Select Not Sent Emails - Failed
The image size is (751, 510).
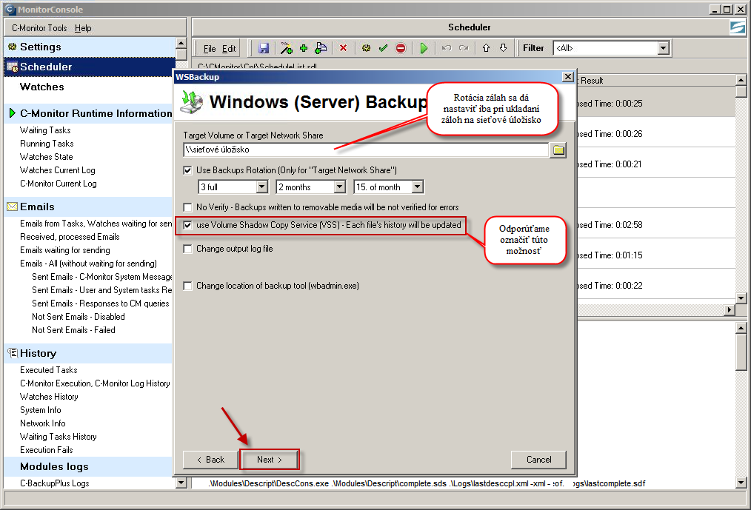point(74,330)
